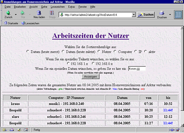
Task: Click the scrollbar down arrow
Action: click(182, 125)
